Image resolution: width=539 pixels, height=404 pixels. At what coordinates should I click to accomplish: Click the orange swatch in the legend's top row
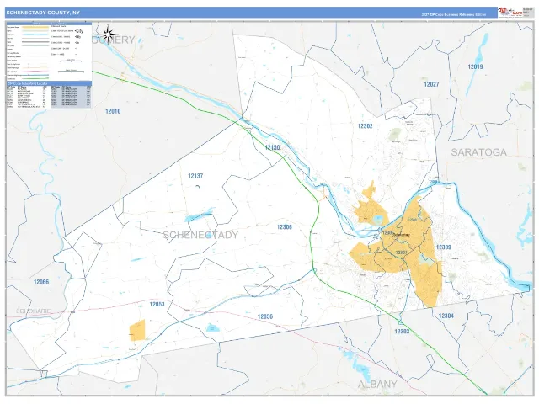point(35,27)
